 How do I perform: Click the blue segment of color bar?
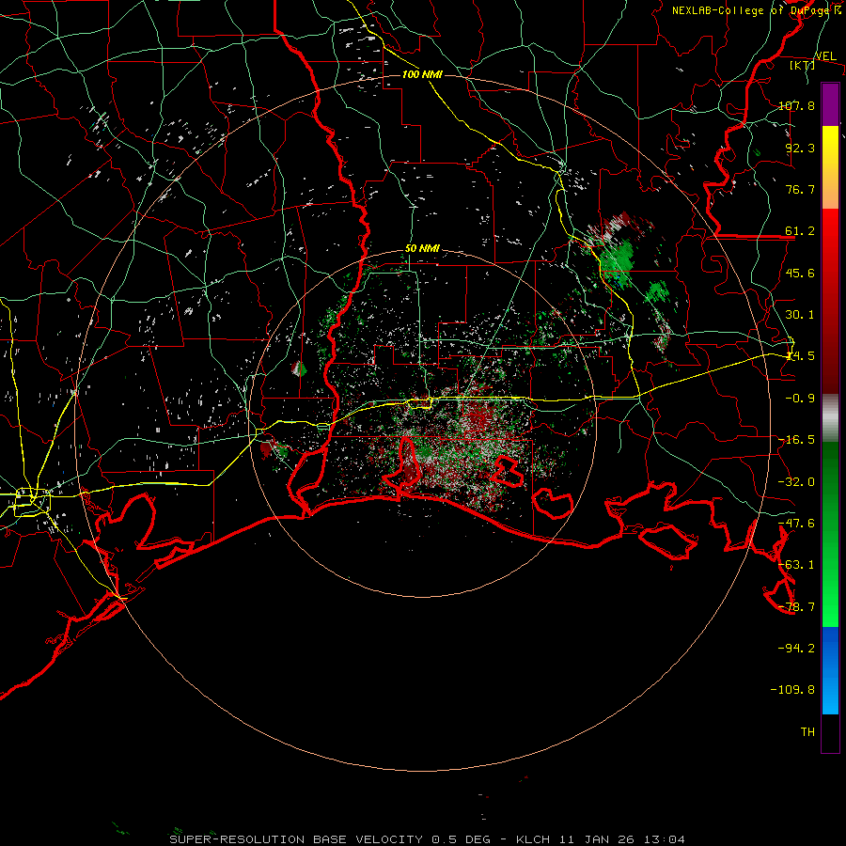click(830, 670)
